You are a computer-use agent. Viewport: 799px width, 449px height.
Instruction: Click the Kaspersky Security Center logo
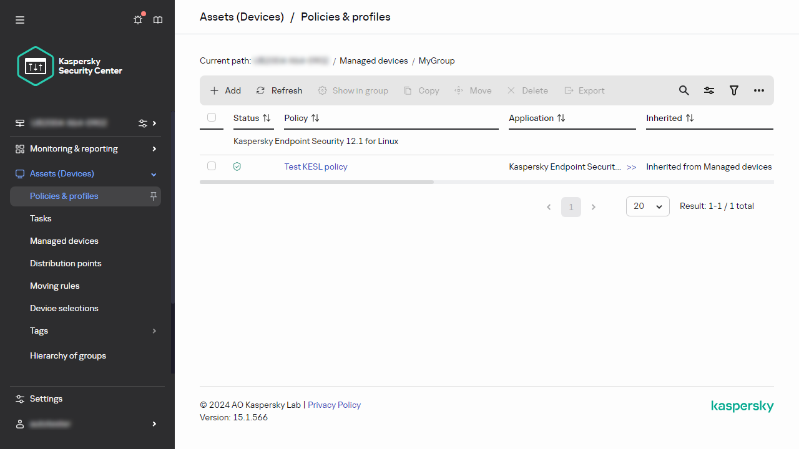click(x=70, y=66)
